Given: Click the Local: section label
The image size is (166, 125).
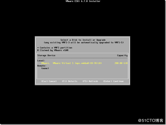Looking at the screenshot, I should point(41,61).
